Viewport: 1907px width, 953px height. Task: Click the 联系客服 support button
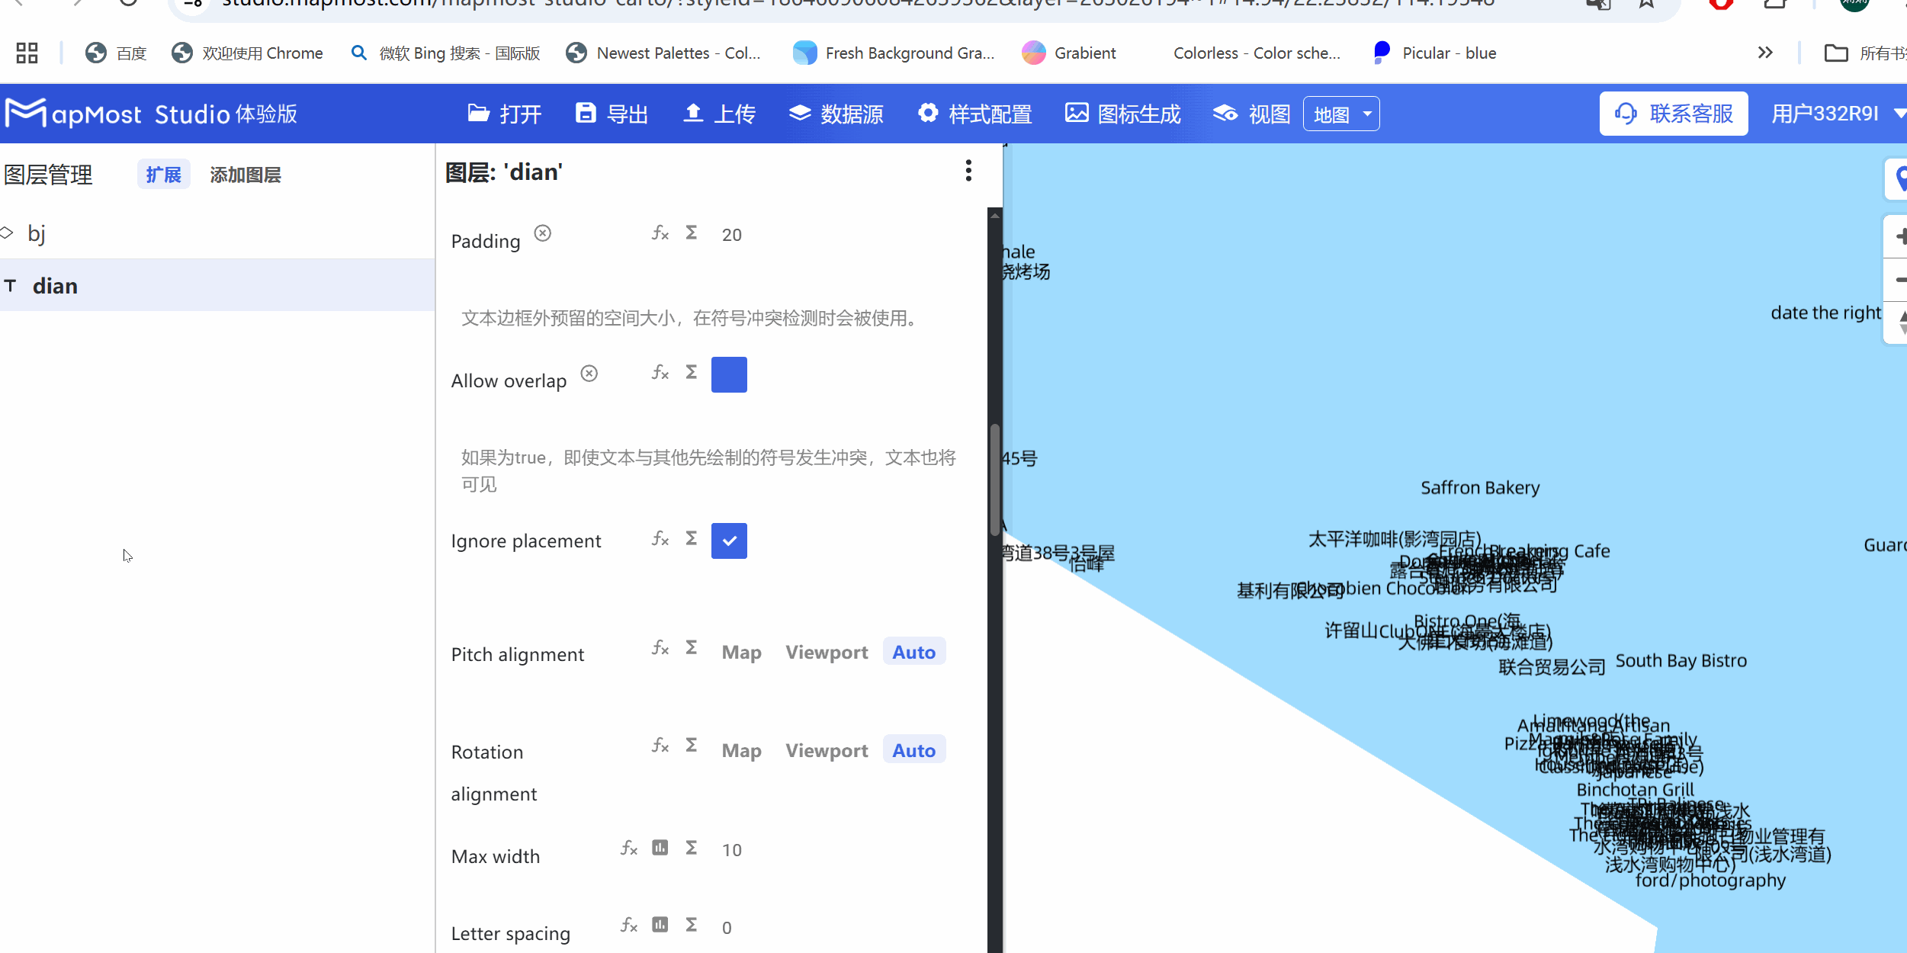[1674, 113]
